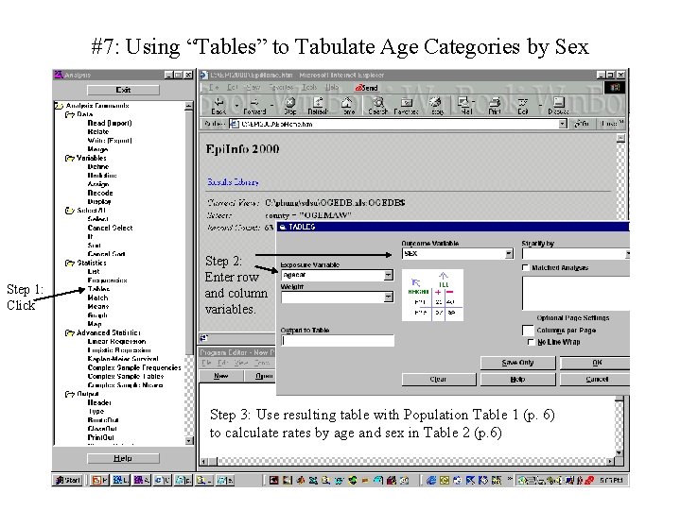Click the Program Editor horizontal scrollbar left arrow
The image size is (681, 510).
204,462
